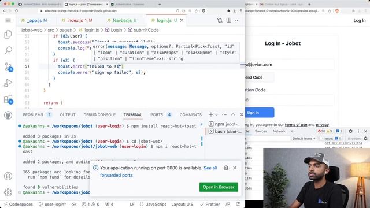Select the bash terminal instance
370x208 pixels.
(x=225, y=131)
